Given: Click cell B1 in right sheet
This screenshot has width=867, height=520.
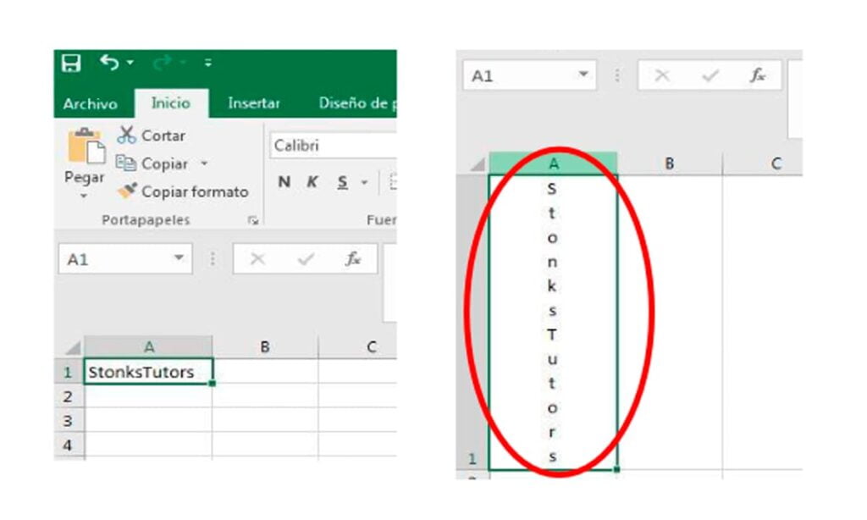Looking at the screenshot, I should tap(670, 323).
